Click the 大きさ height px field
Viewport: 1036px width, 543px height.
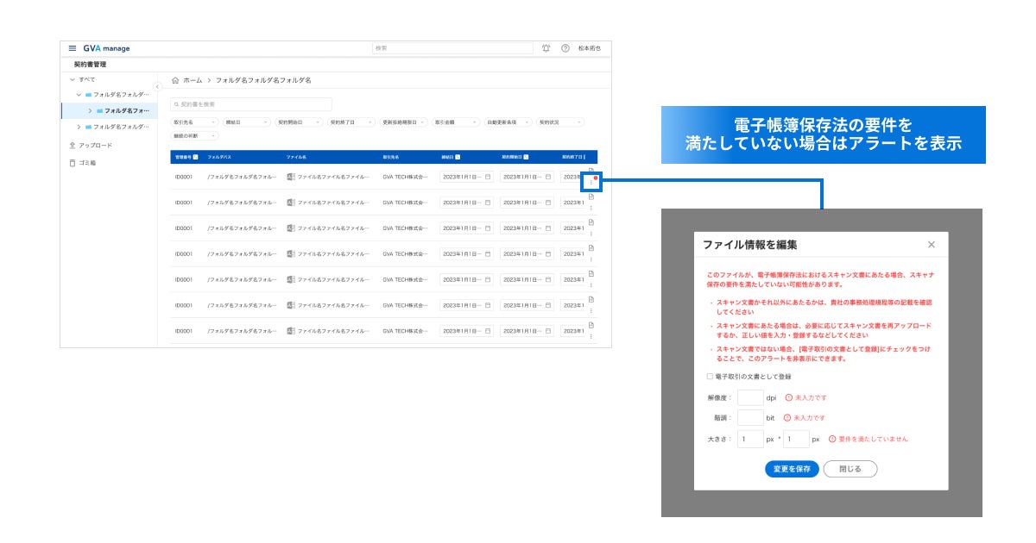[796, 439]
